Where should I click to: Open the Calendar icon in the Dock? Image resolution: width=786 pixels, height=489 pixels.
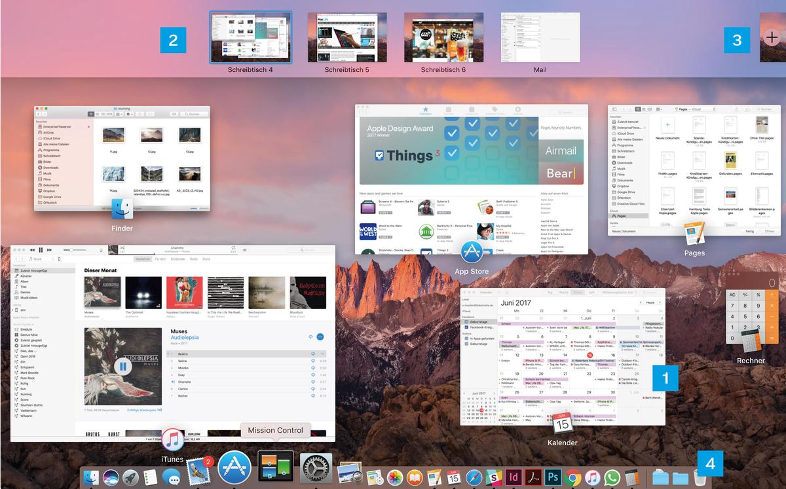(453, 478)
